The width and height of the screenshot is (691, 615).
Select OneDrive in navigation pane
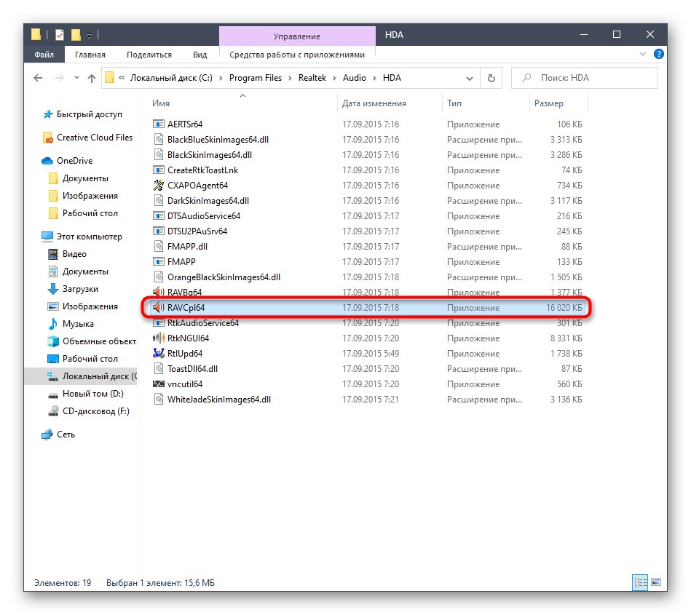pos(67,161)
